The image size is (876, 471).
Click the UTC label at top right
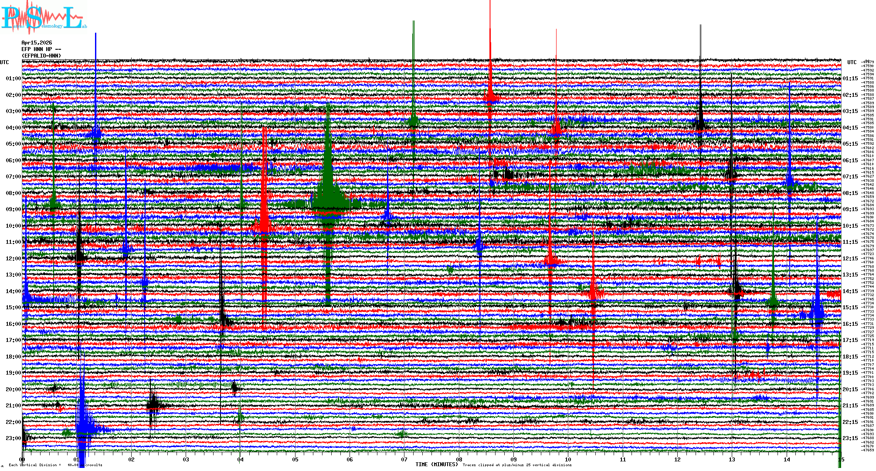pyautogui.click(x=852, y=62)
